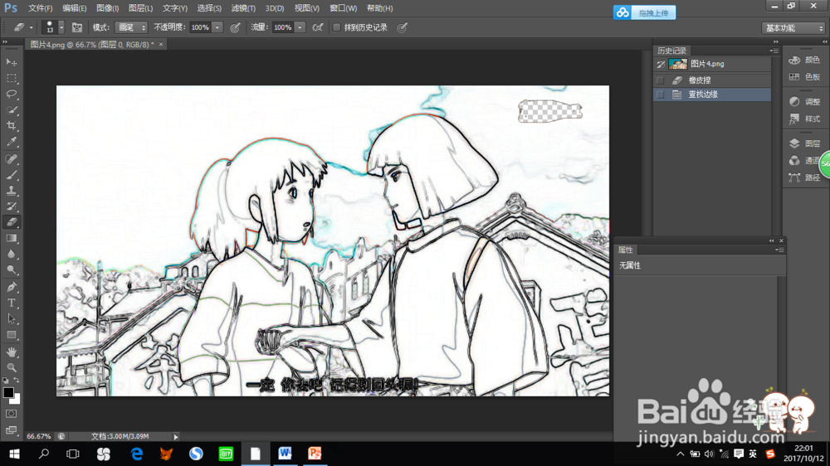Select the 橡皮擦 history state
The height and width of the screenshot is (466, 830).
coord(712,80)
